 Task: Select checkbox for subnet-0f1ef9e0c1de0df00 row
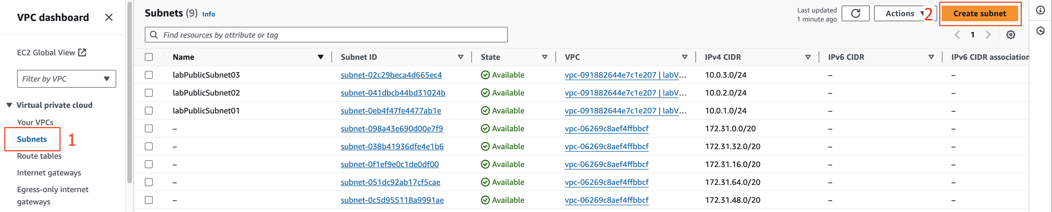tap(149, 165)
